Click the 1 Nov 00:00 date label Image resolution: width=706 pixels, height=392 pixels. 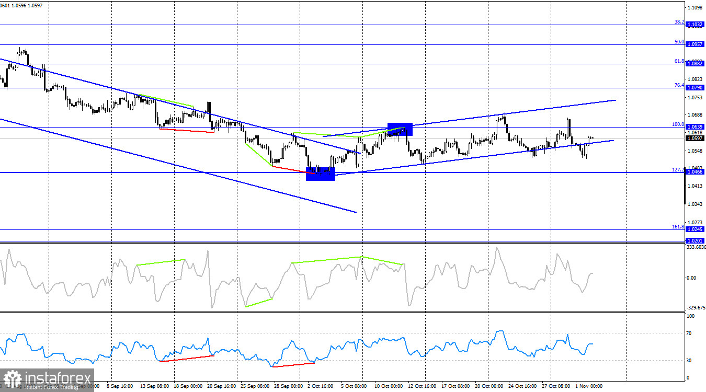588,387
